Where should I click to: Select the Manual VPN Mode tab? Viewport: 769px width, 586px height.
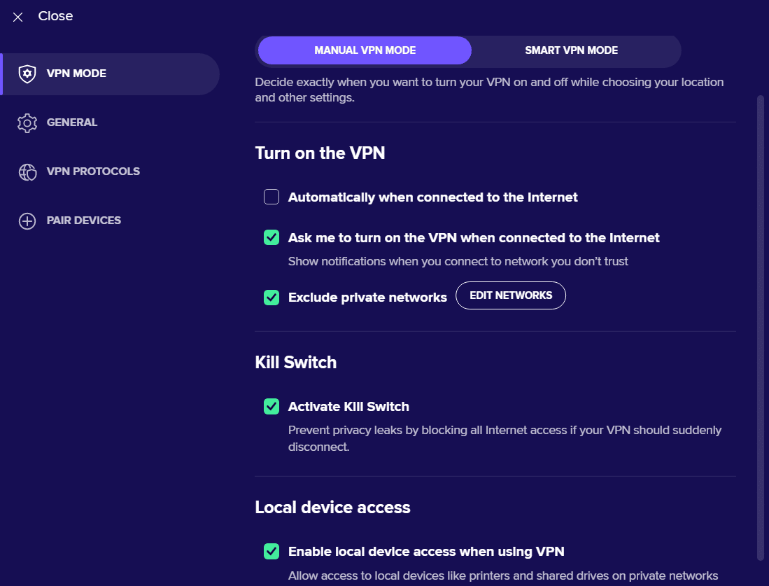[365, 50]
